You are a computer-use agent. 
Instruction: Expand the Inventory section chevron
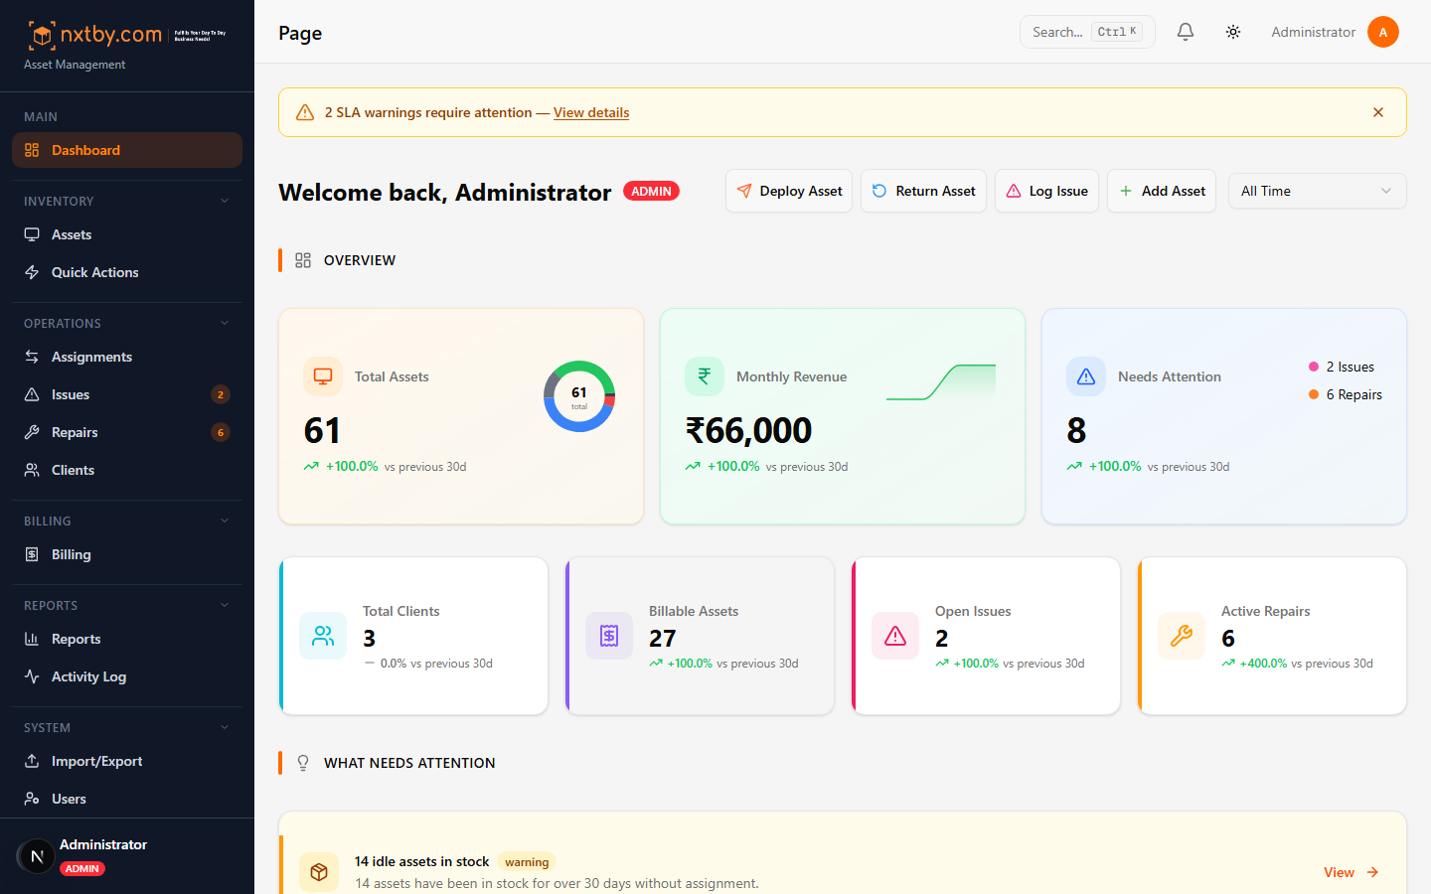tap(224, 201)
